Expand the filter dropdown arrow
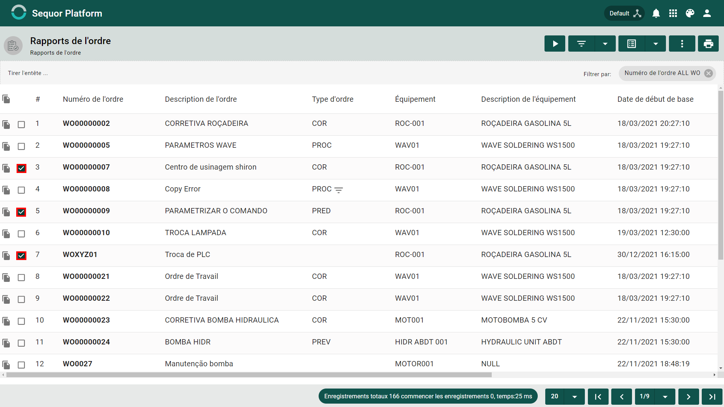Viewport: 724px width, 407px height. pyautogui.click(x=605, y=44)
